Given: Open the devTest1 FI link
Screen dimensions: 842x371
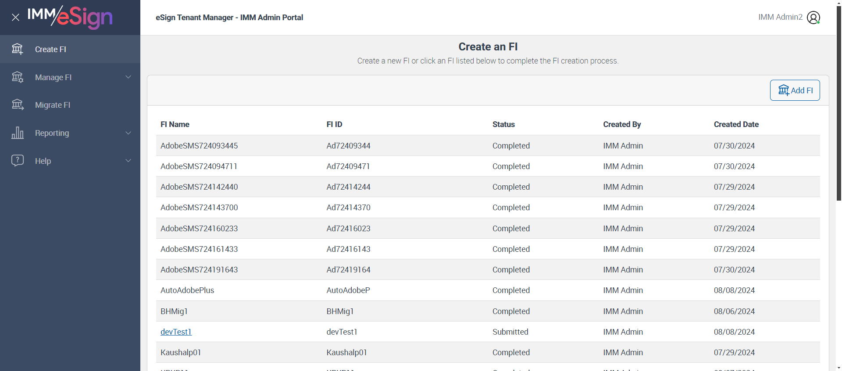Looking at the screenshot, I should click(x=176, y=332).
